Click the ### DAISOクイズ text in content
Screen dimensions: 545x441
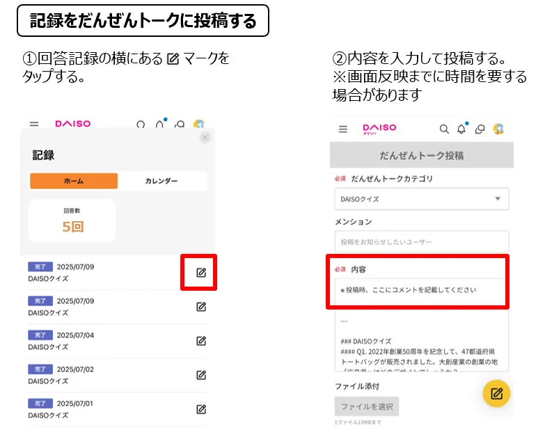[366, 342]
